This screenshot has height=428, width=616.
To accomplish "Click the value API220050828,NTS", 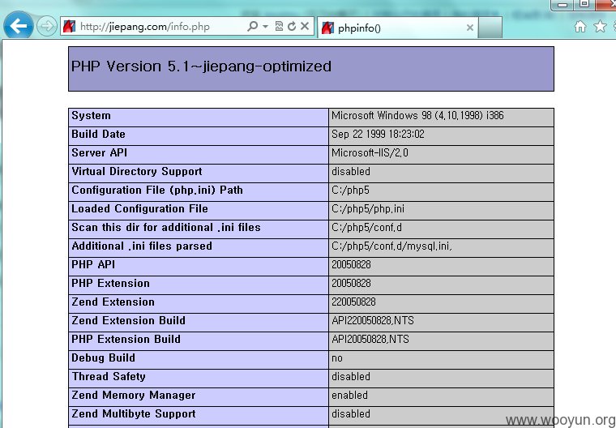I will (x=373, y=320).
